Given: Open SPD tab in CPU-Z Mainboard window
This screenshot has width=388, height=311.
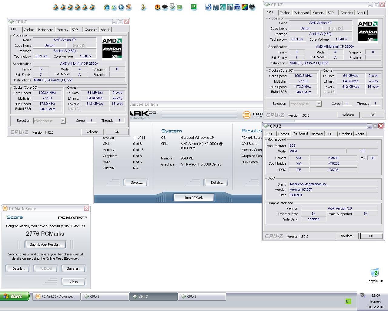Looking at the screenshot, I should [329, 134].
